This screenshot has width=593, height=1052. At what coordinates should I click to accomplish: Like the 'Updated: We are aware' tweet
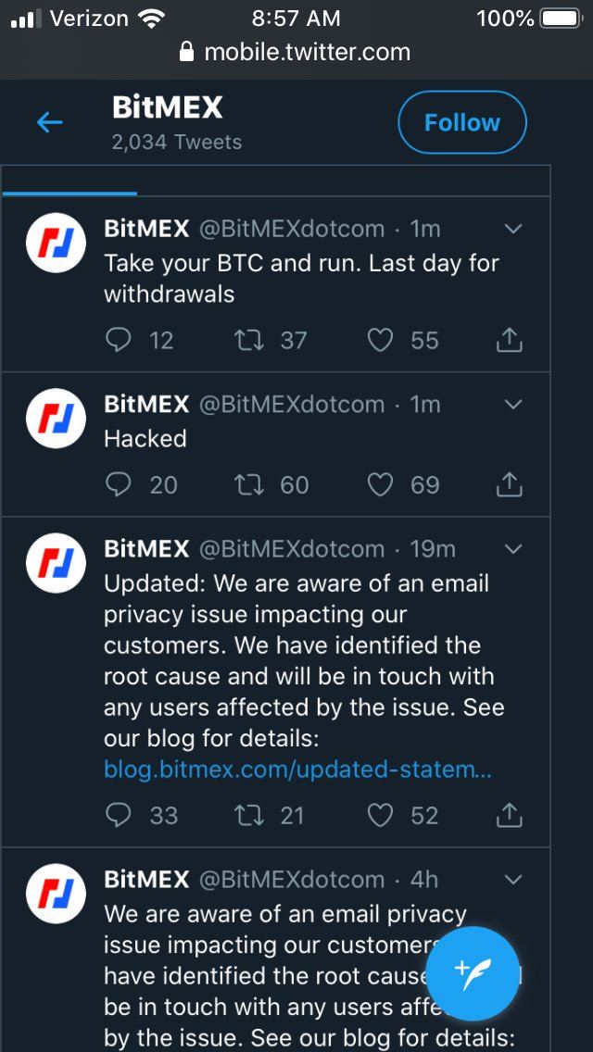pos(380,815)
